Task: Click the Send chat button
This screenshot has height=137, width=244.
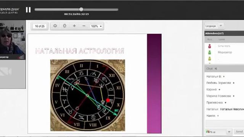Action: click(x=239, y=132)
